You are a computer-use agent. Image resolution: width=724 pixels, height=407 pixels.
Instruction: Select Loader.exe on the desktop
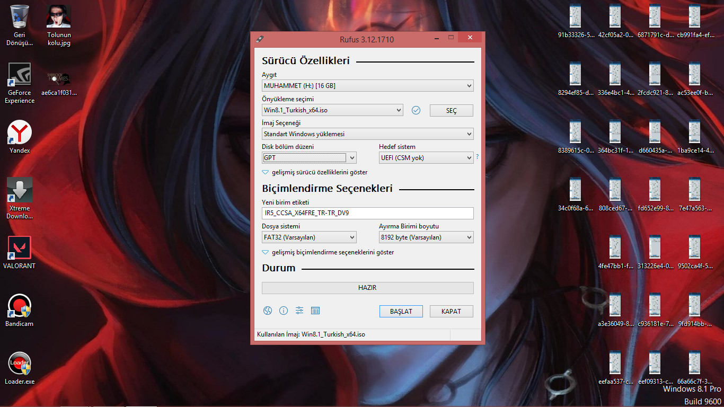[x=20, y=368]
